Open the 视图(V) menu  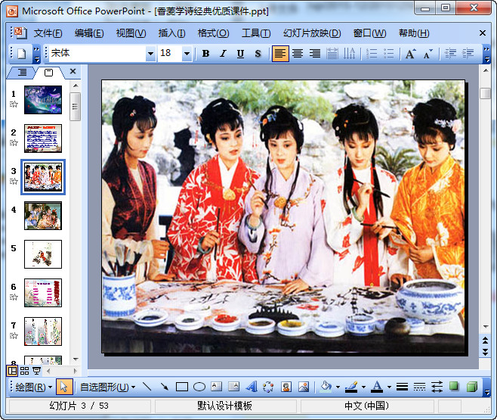coord(131,33)
